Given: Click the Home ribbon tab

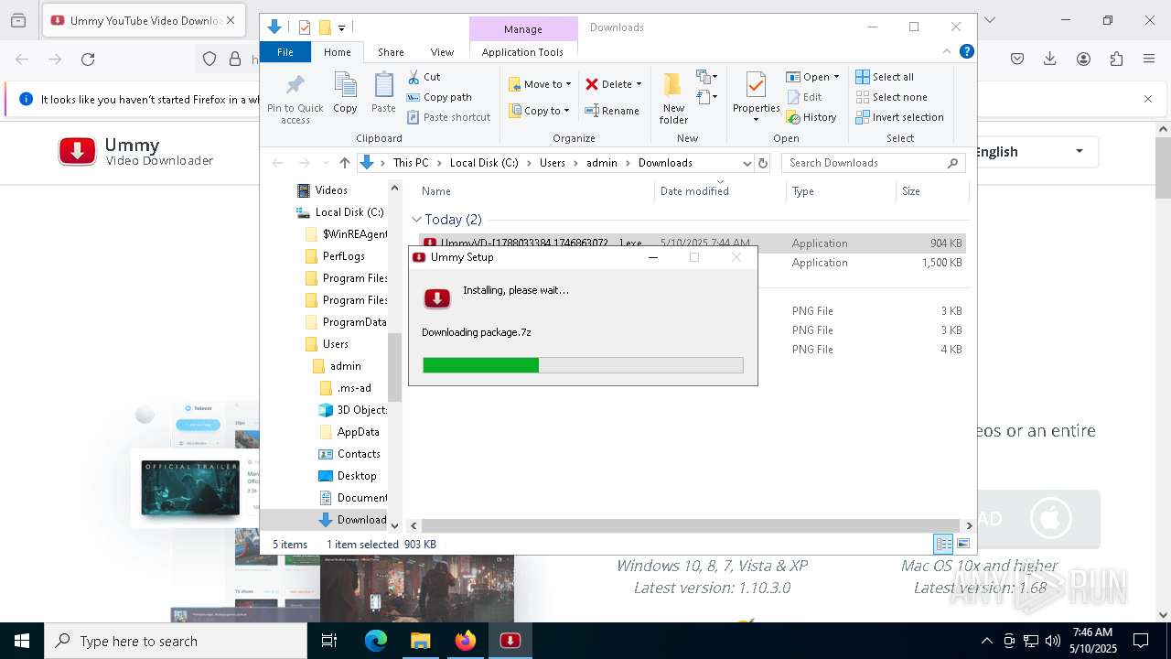Looking at the screenshot, I should 337,52.
